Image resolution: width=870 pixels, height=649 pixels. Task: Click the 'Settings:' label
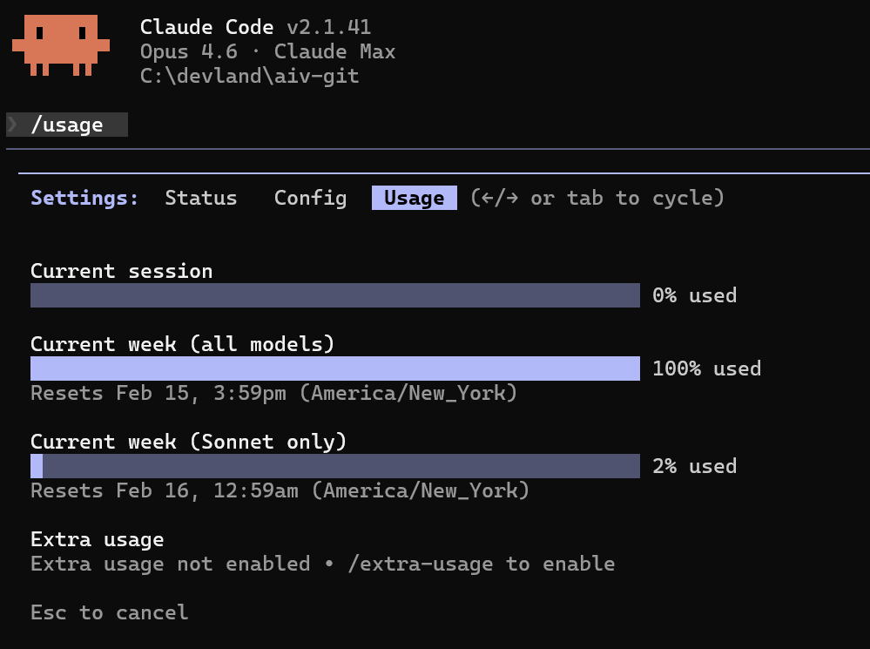(84, 198)
